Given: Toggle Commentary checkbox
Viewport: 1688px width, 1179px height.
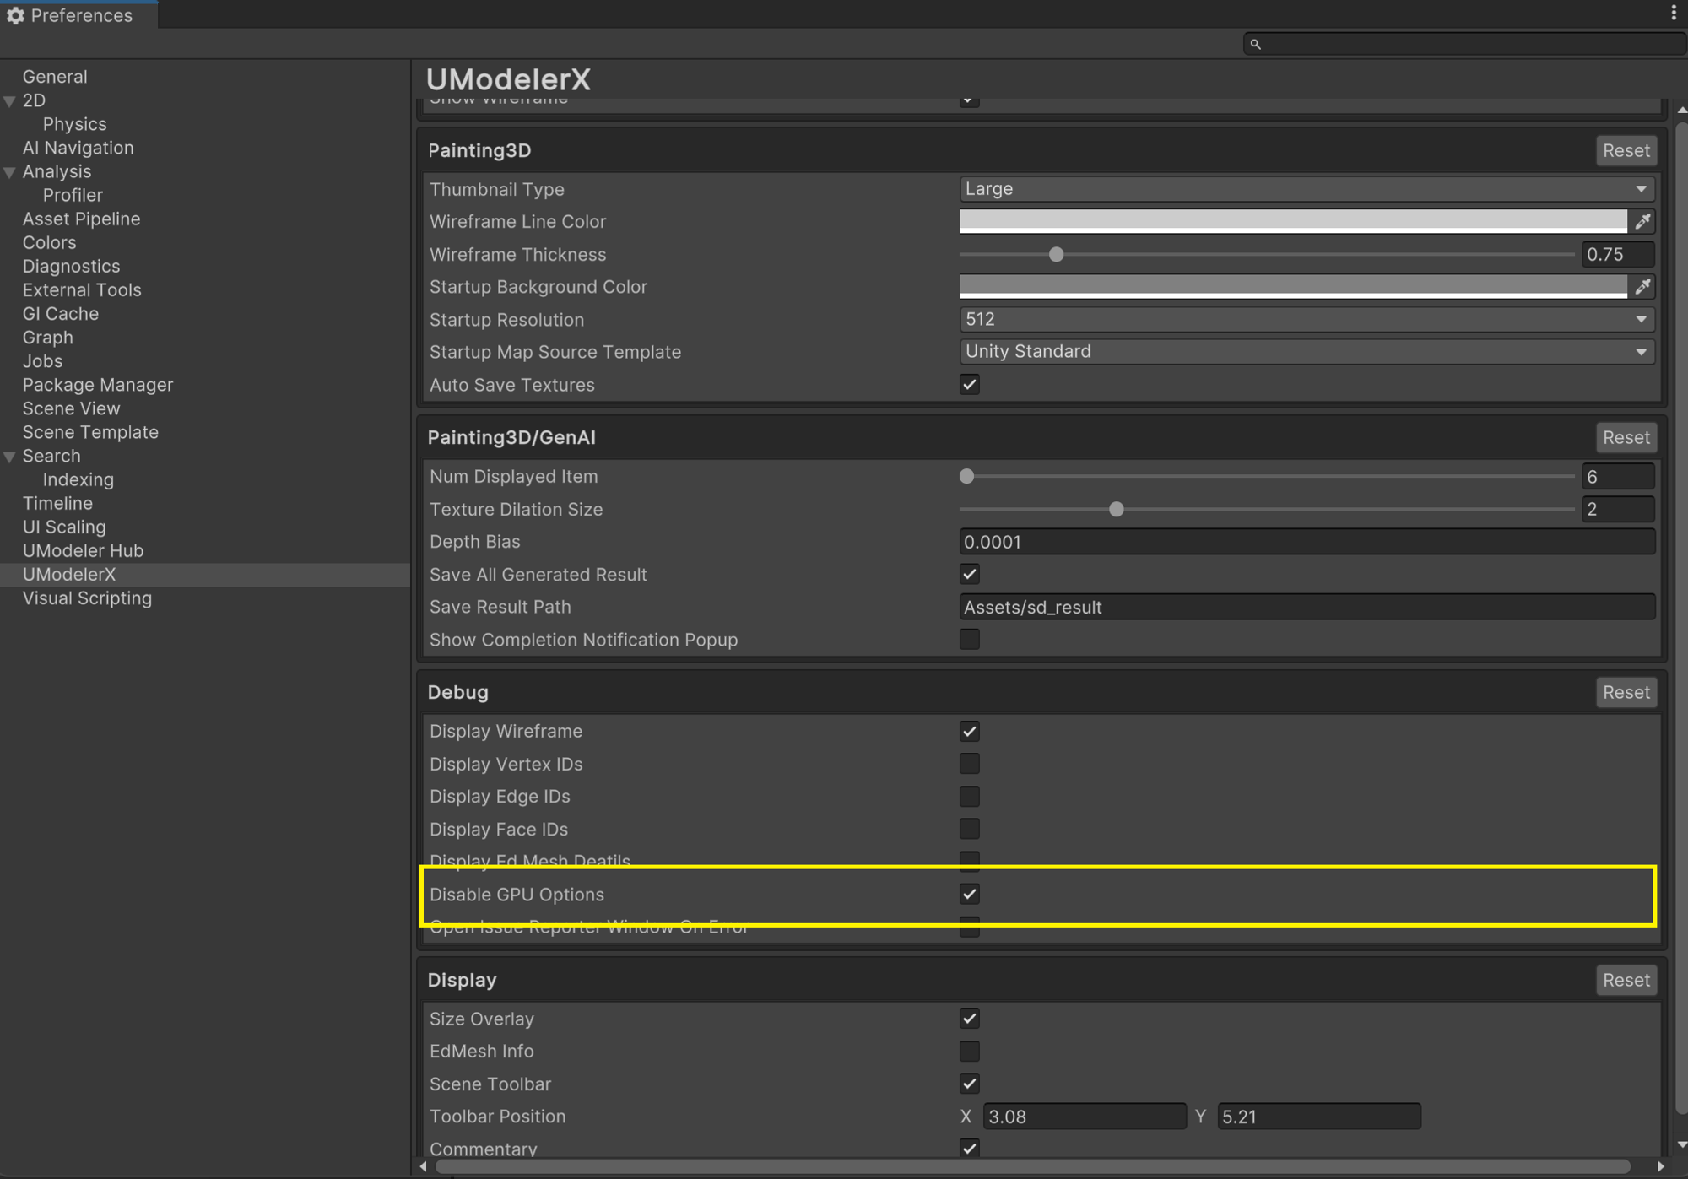Looking at the screenshot, I should [x=970, y=1148].
